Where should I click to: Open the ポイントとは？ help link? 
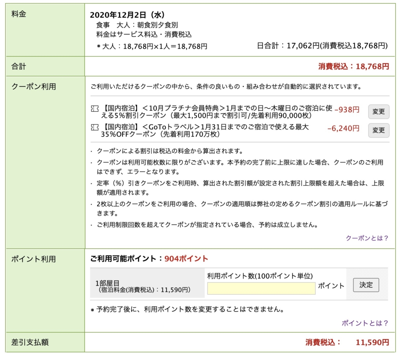pos(365,323)
